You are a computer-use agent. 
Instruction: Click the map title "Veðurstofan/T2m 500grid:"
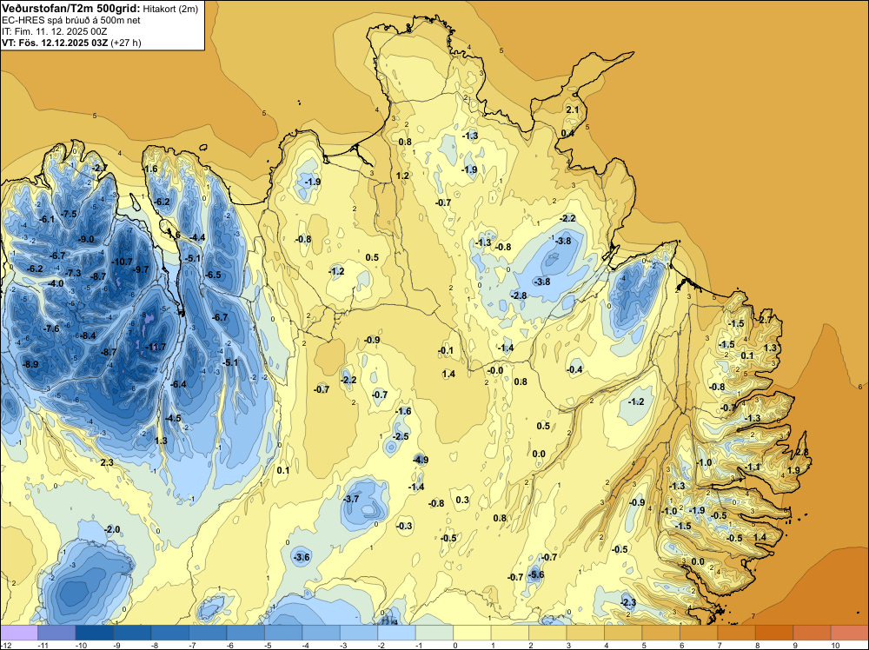pos(71,9)
